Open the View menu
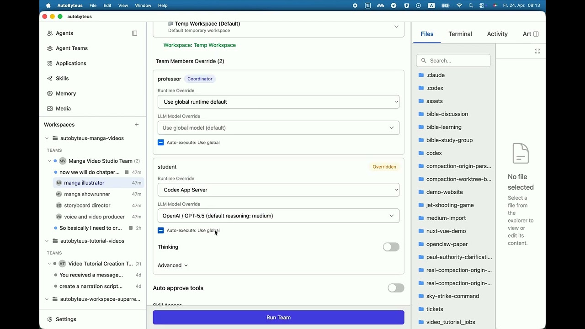 [123, 5]
